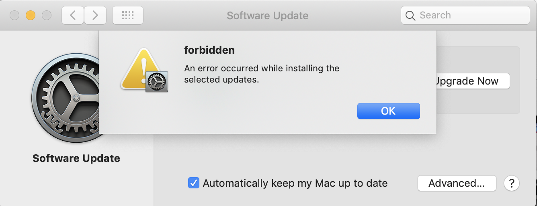Image resolution: width=537 pixels, height=206 pixels.
Task: Click the 'forbidden' error heading
Action: tap(209, 50)
